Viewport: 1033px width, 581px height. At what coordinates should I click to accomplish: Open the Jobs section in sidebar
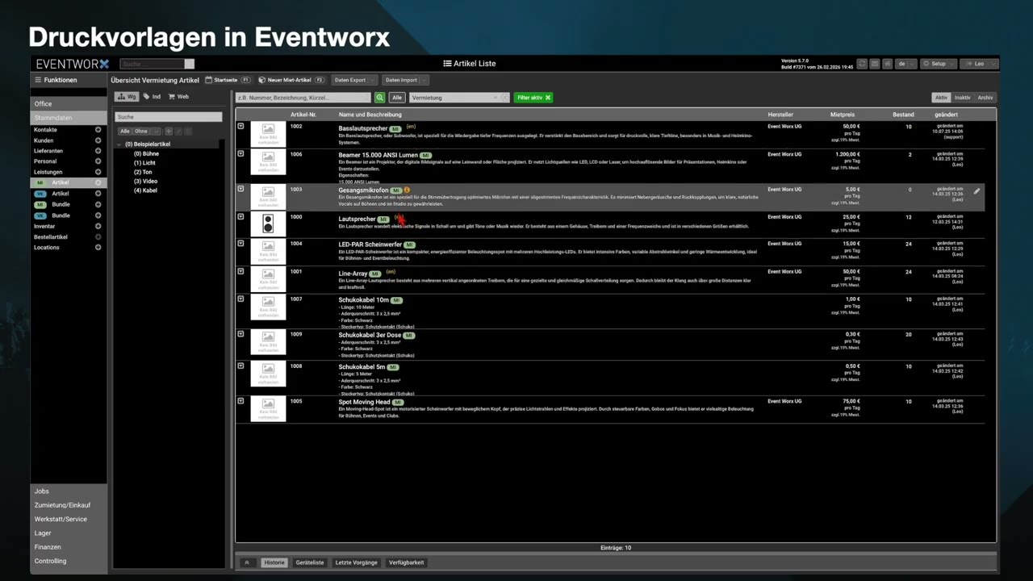(x=69, y=491)
